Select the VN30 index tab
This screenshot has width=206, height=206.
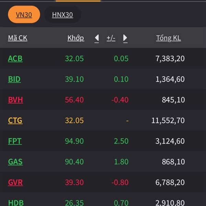point(24,14)
